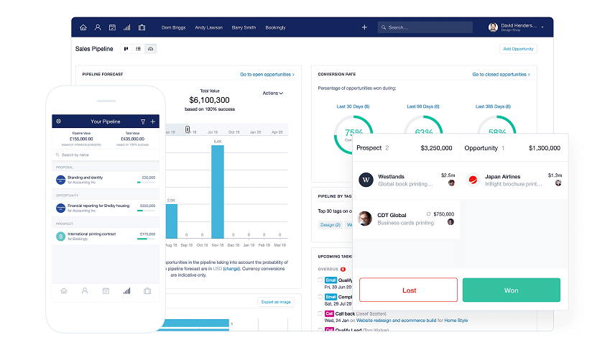This screenshot has width=615, height=358.
Task: Click the owner avatar on Japan Airlines card
Action: point(558,183)
